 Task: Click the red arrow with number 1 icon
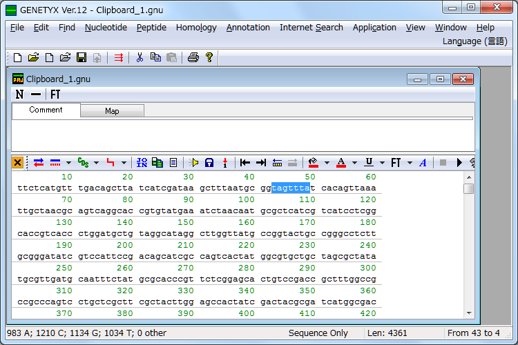click(225, 162)
